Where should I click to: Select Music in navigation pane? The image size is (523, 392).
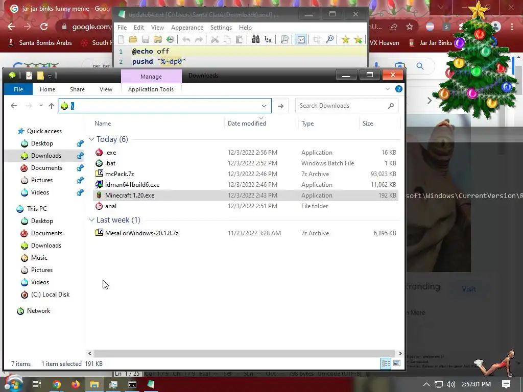click(x=39, y=257)
